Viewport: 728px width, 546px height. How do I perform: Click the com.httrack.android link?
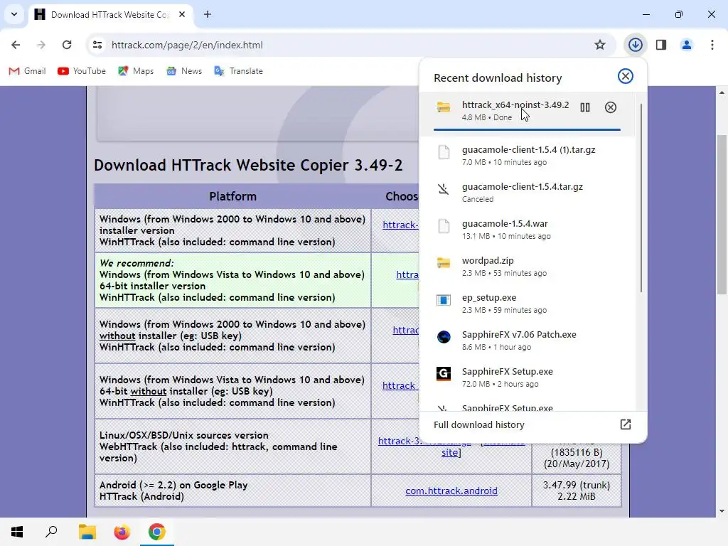click(451, 491)
